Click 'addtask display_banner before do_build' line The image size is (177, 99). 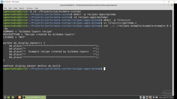tap(32, 66)
